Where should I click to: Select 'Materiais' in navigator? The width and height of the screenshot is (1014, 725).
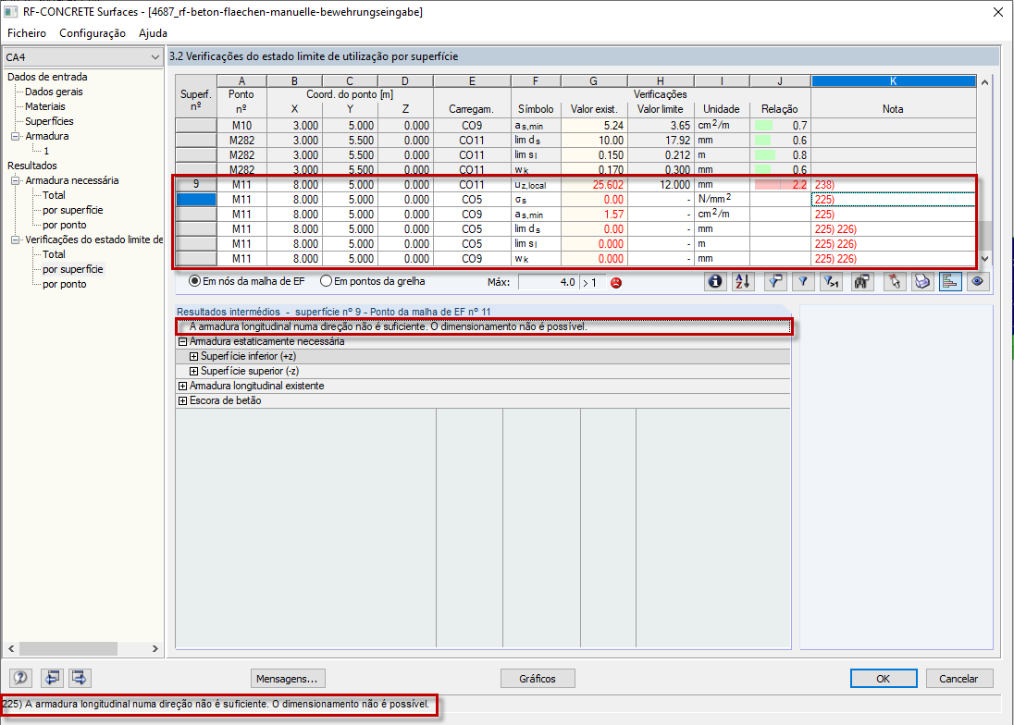pos(44,106)
